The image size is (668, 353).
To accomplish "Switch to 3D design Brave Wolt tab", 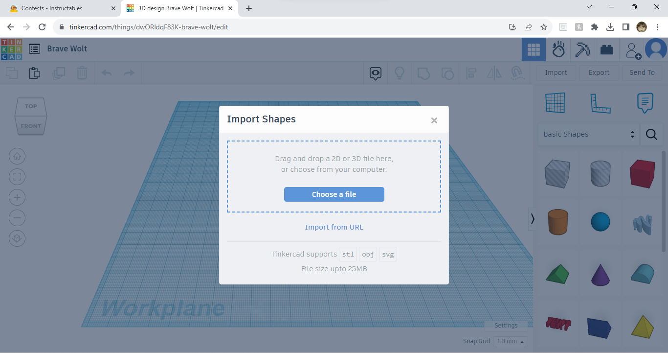I will tap(179, 8).
